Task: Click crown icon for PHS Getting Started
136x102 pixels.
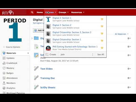Action: (102, 48)
